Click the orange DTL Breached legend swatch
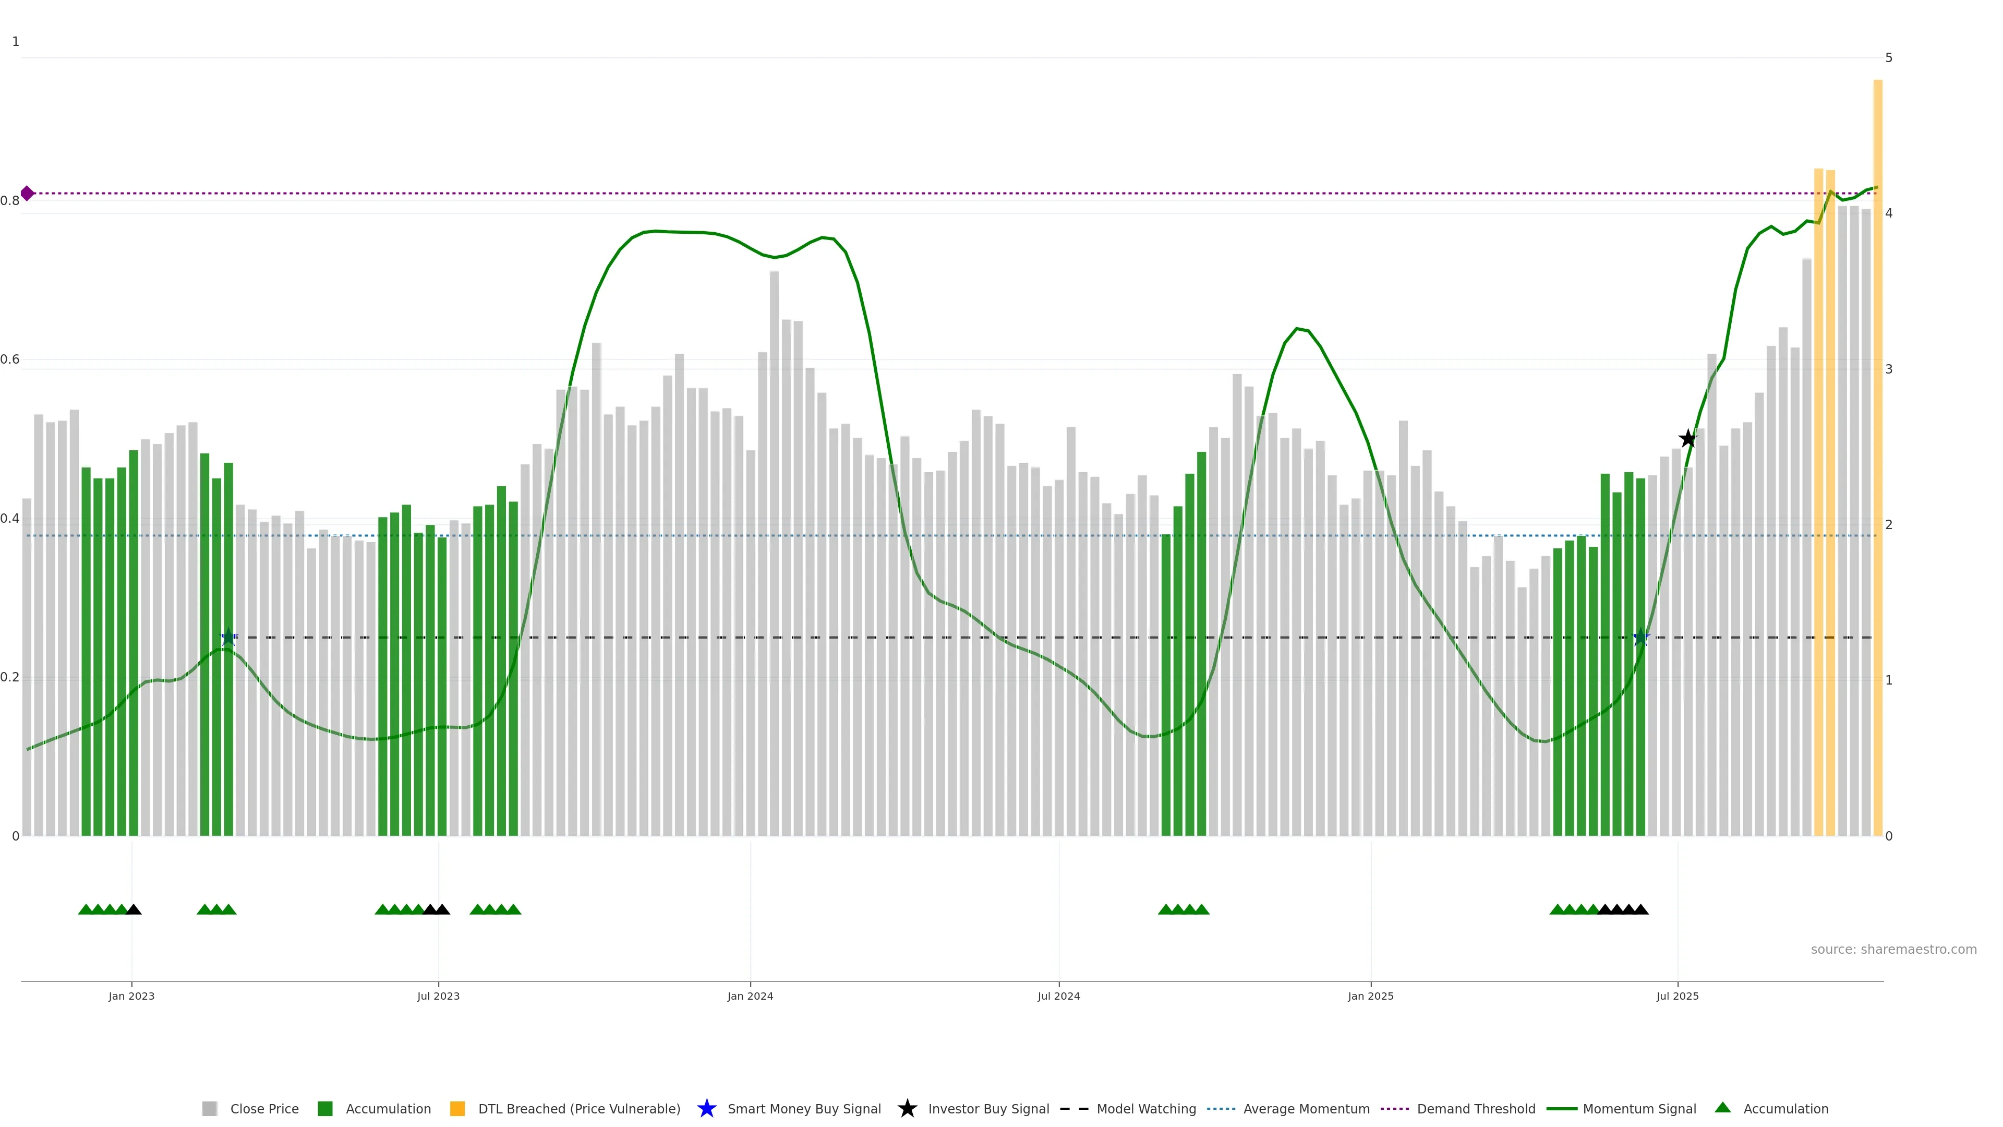Viewport: 2003px width, 1127px height. click(x=457, y=1108)
